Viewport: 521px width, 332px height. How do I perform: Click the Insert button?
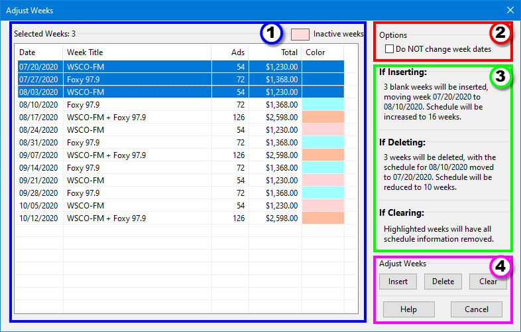click(398, 282)
